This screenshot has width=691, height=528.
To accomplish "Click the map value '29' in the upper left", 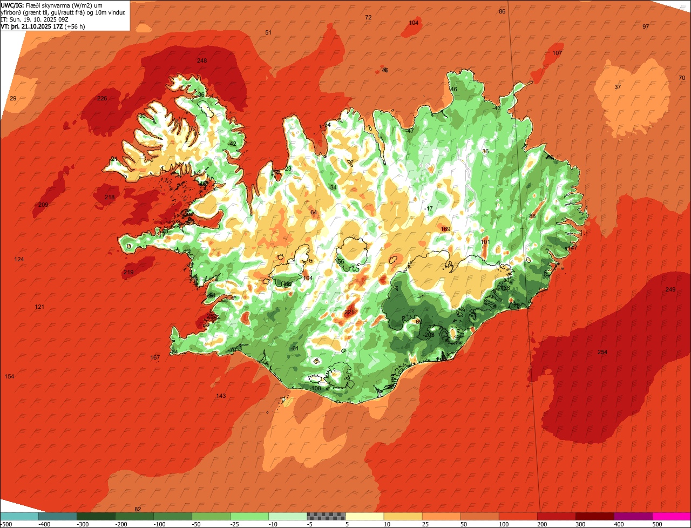I will (13, 98).
